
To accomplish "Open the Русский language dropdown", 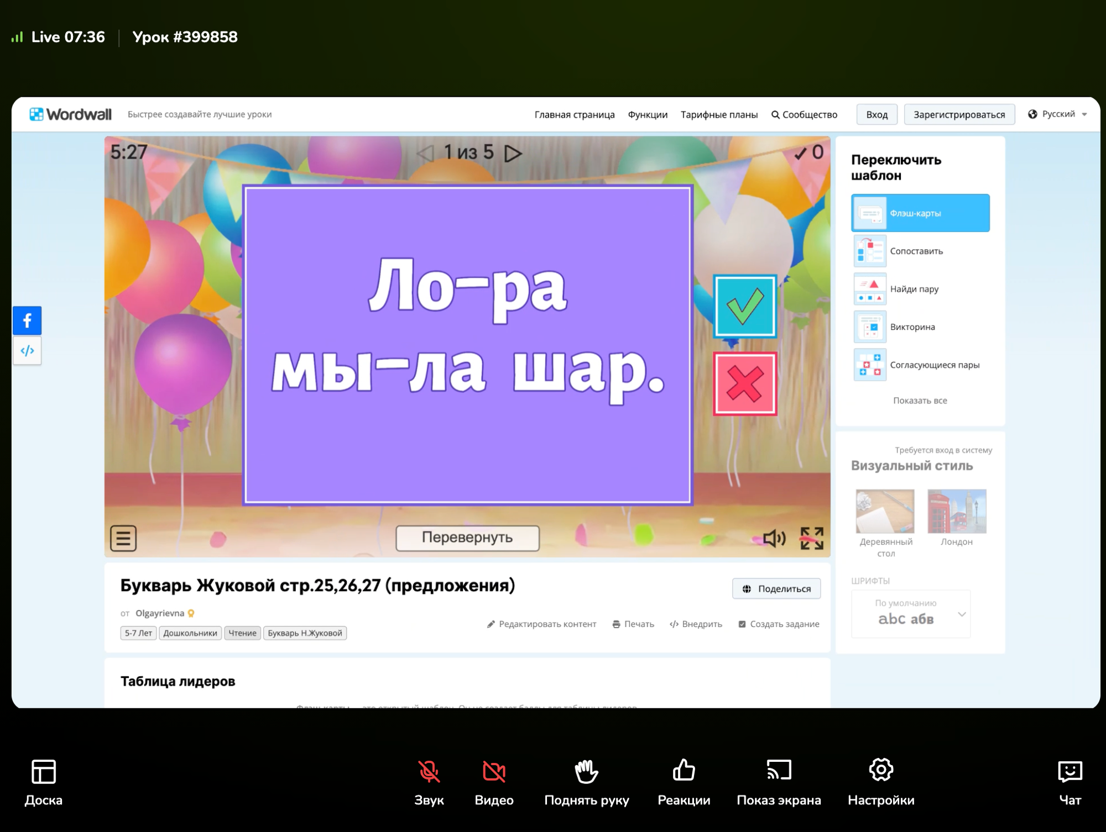I will tap(1057, 114).
